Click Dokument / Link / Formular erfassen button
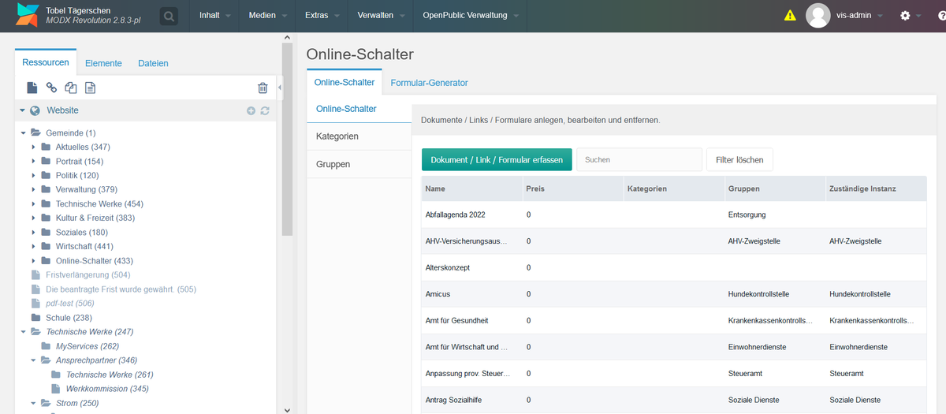This screenshot has width=946, height=414. [496, 160]
